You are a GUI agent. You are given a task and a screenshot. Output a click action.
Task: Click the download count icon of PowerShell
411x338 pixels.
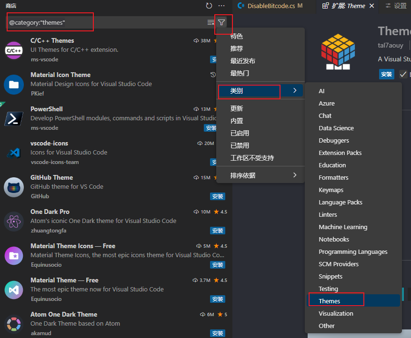(196, 109)
